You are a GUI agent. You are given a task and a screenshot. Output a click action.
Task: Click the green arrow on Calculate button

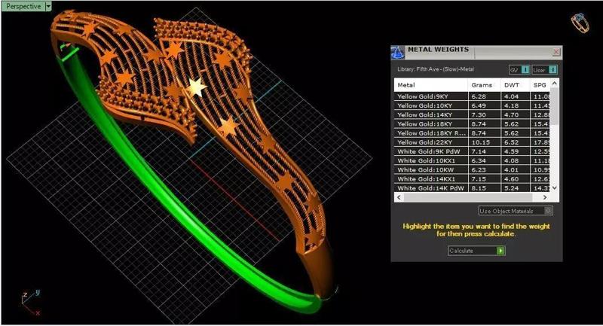tap(500, 251)
